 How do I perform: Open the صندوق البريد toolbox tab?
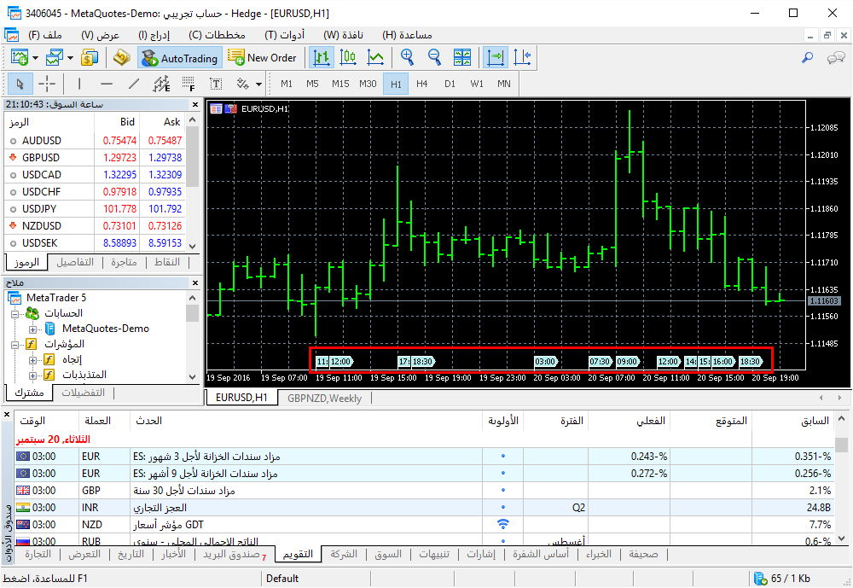pos(234,555)
